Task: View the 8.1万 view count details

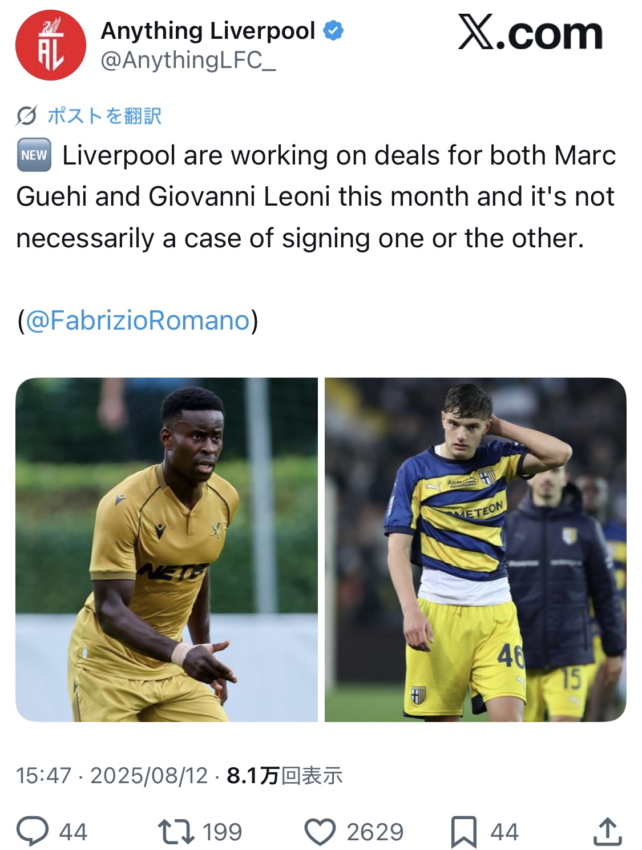Action: tap(284, 776)
